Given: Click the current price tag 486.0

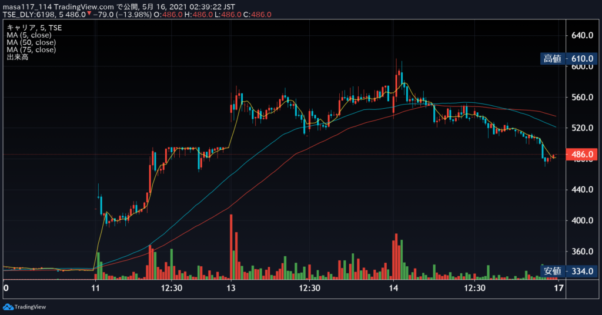Looking at the screenshot, I should coord(581,155).
